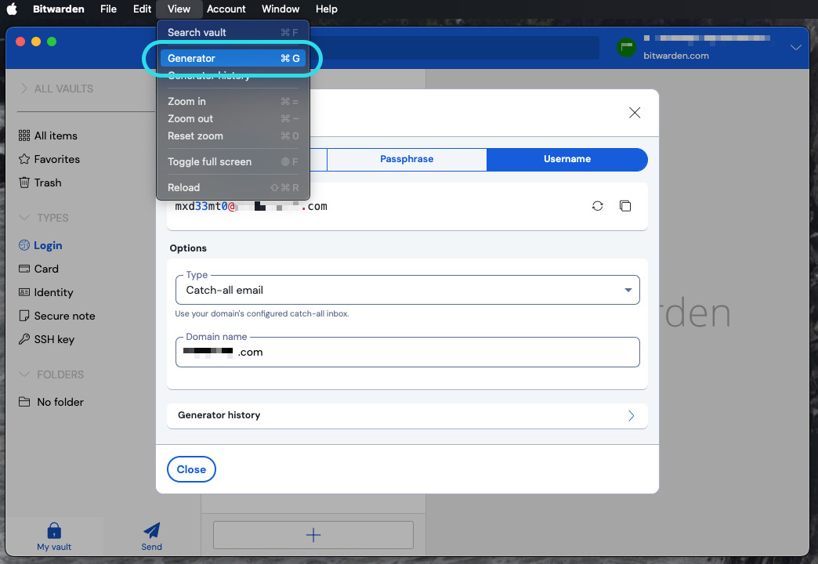Click the Domain name input field
Screen dimensions: 818x564
tap(407, 352)
